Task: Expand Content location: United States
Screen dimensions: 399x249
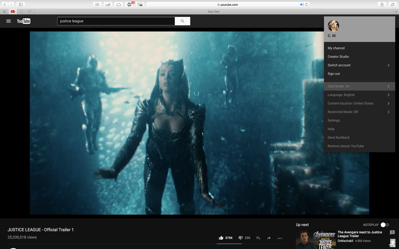Action: coord(359,103)
